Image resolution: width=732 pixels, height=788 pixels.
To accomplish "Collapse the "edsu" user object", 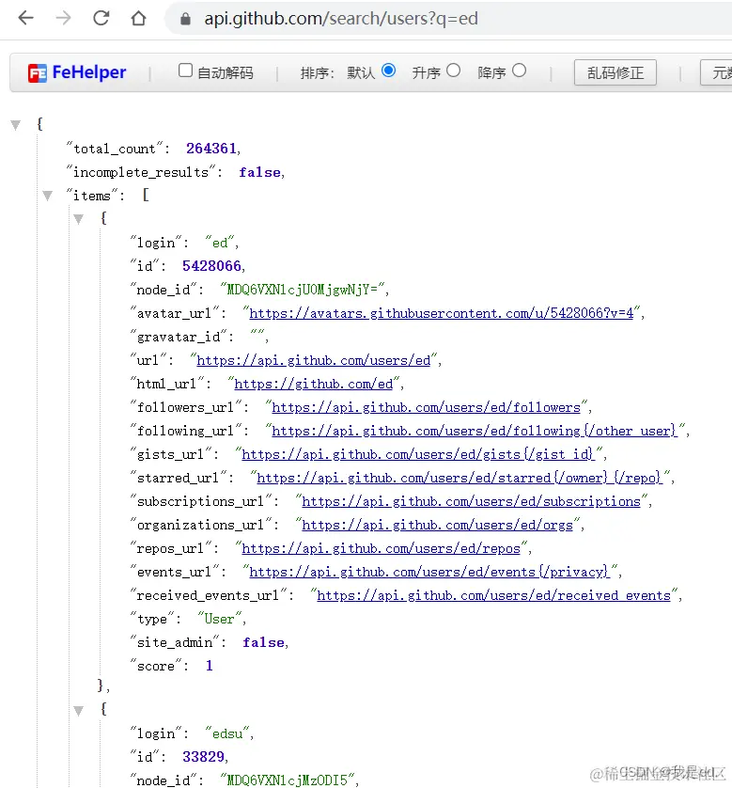I will click(79, 710).
